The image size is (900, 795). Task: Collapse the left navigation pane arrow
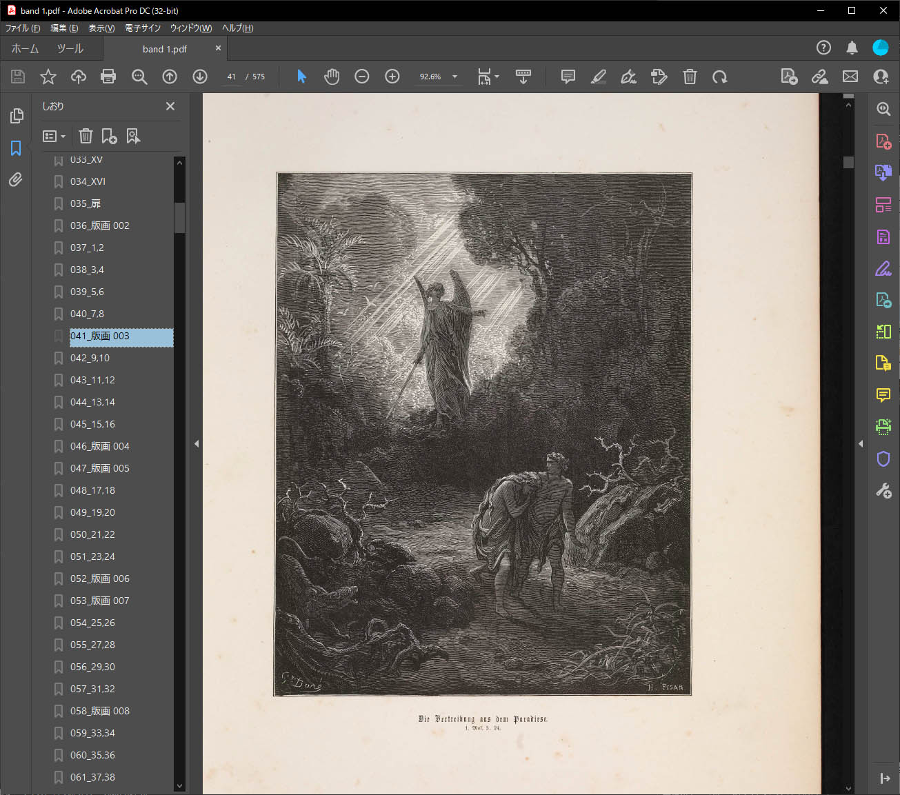click(197, 444)
